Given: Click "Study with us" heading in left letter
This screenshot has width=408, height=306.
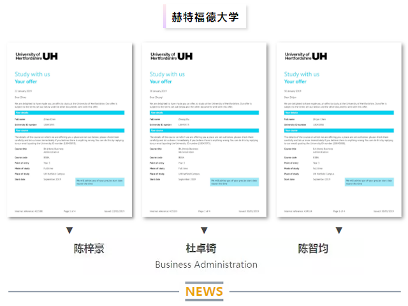Looking at the screenshot, I should click(x=33, y=75).
